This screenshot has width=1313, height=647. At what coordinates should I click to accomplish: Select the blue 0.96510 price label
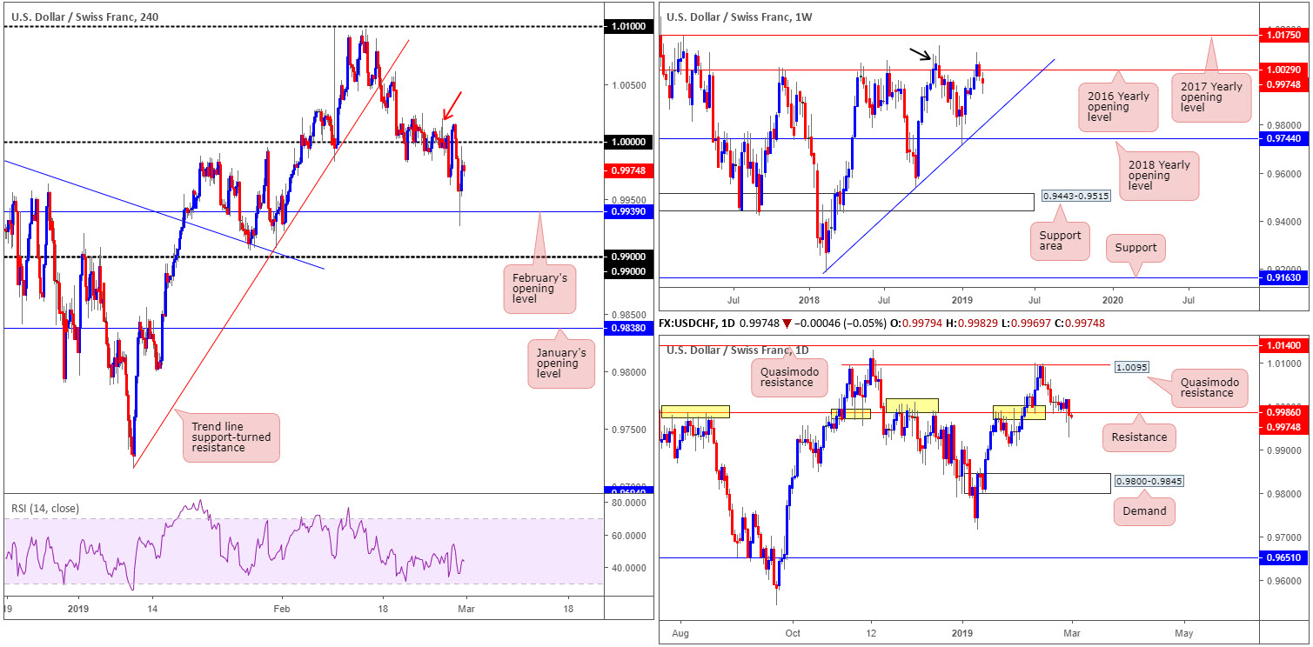click(1284, 558)
